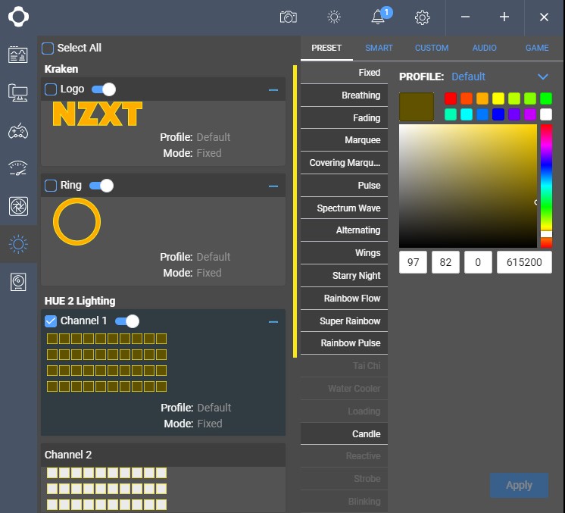Open the settings gear icon
The height and width of the screenshot is (513, 565).
point(423,17)
